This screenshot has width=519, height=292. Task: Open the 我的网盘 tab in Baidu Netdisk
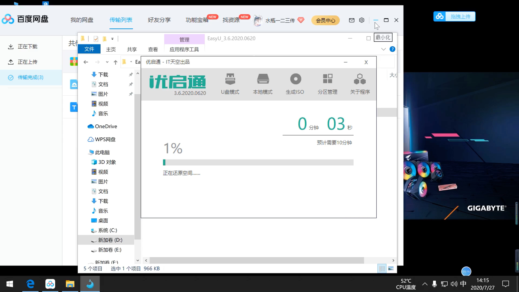(82, 20)
